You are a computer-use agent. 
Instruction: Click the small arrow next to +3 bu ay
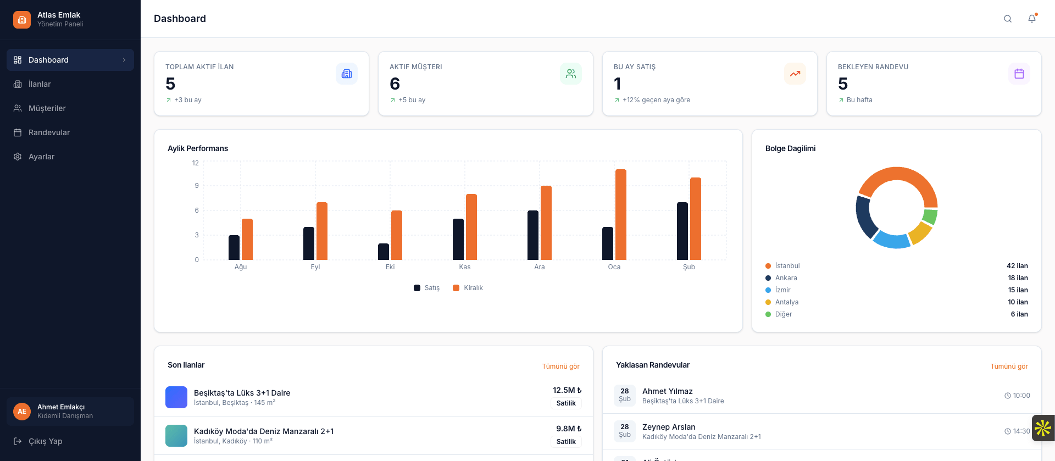(x=169, y=100)
